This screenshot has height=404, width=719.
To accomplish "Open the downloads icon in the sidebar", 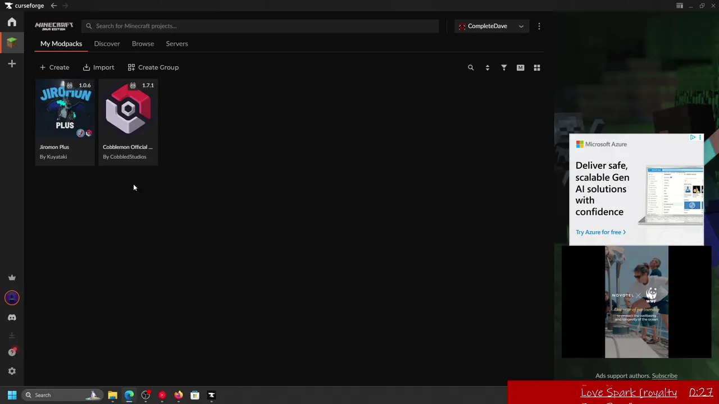I will click(12, 335).
